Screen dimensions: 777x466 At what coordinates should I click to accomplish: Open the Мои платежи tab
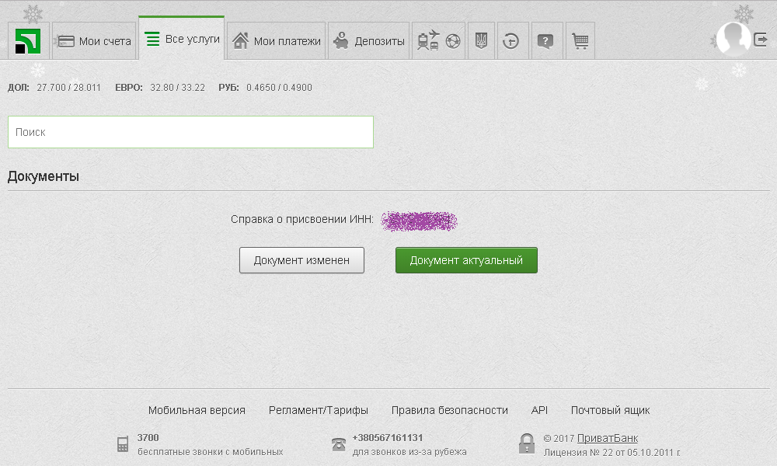[x=277, y=41]
